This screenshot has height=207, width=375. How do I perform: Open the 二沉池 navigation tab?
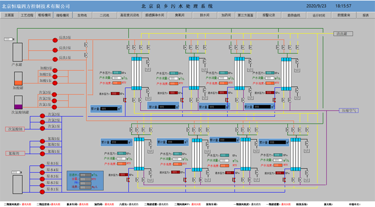(x=104, y=15)
